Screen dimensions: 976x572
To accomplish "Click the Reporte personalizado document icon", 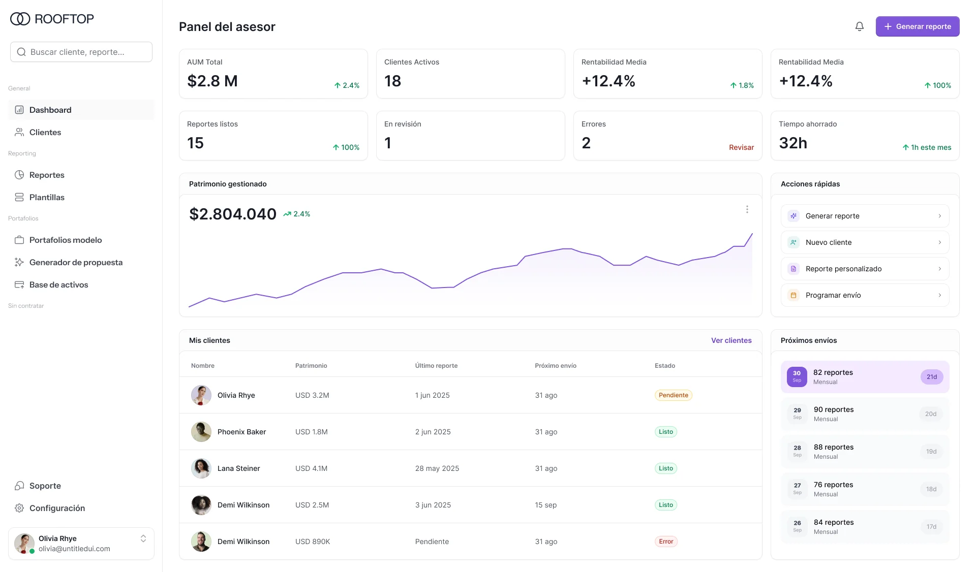I will pyautogui.click(x=794, y=269).
